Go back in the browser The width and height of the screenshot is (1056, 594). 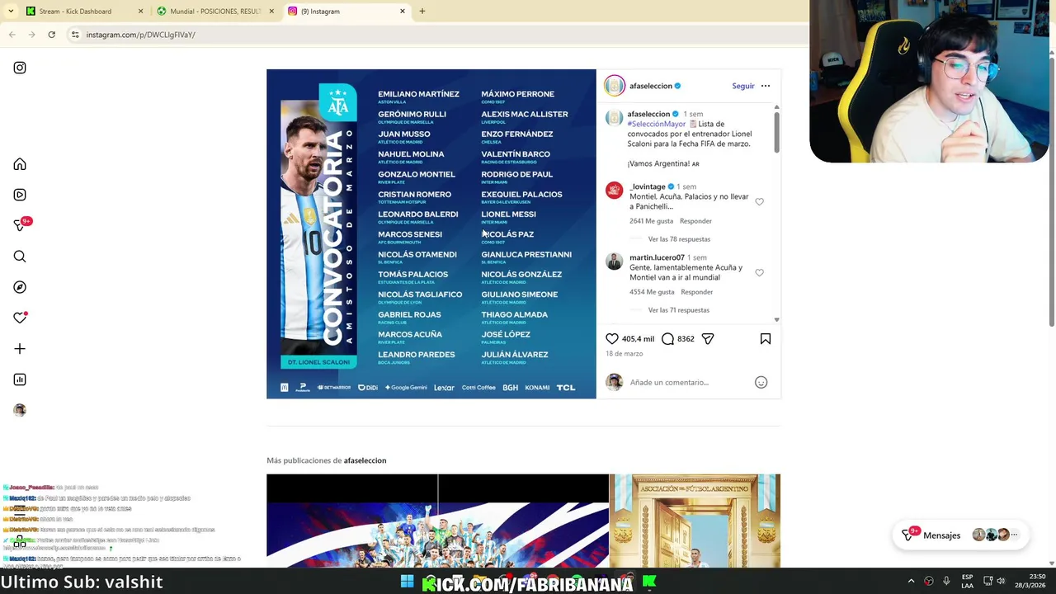point(12,35)
